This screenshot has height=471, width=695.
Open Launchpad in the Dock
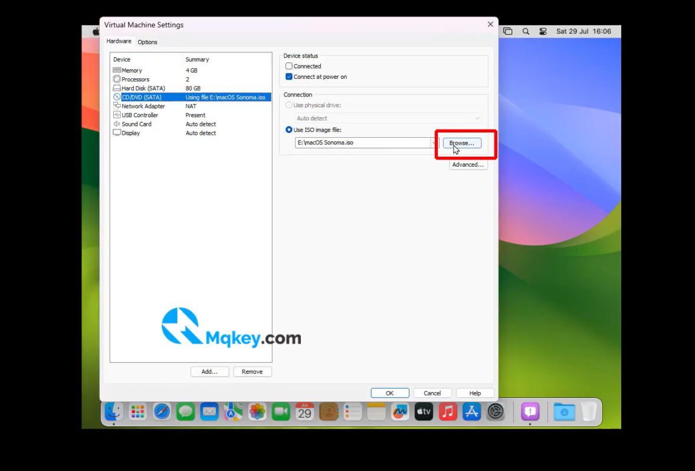[x=138, y=412]
